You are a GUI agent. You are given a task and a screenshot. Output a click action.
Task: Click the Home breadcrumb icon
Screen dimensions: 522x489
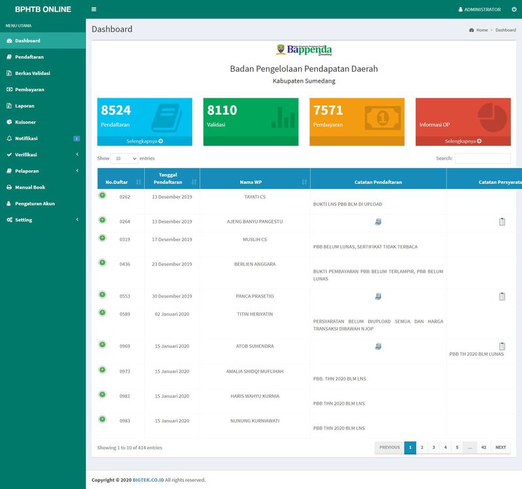click(x=470, y=29)
